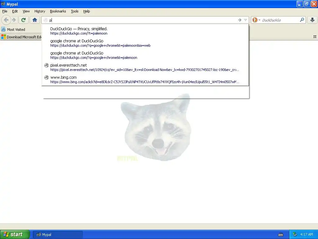Click the on-screen keyboard tray icon

click(x=281, y=235)
